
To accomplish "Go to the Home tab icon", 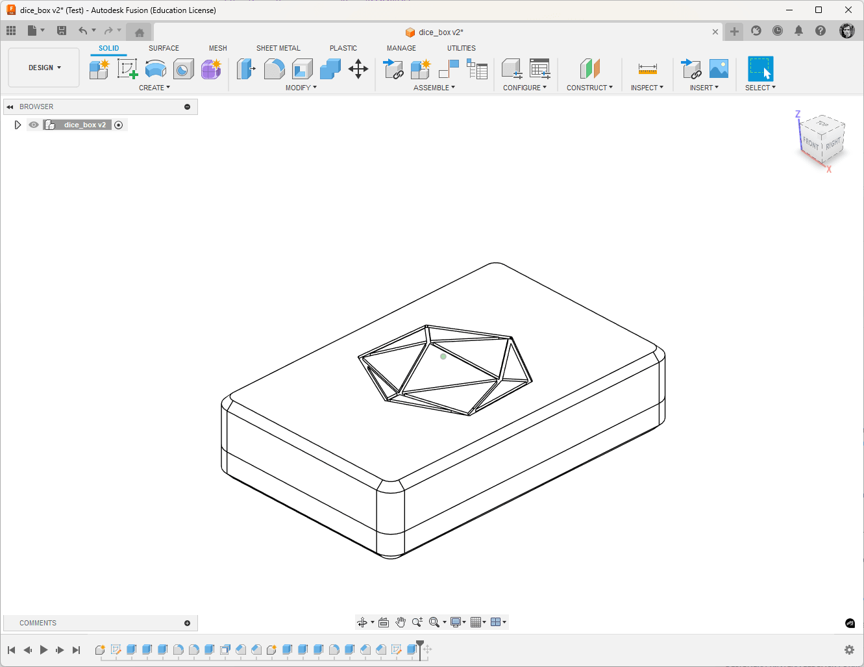I will click(x=139, y=32).
